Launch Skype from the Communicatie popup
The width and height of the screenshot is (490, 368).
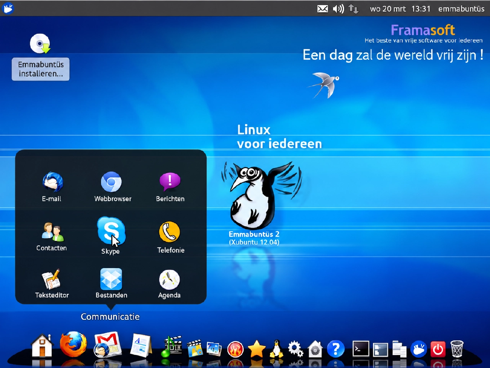[x=111, y=231]
